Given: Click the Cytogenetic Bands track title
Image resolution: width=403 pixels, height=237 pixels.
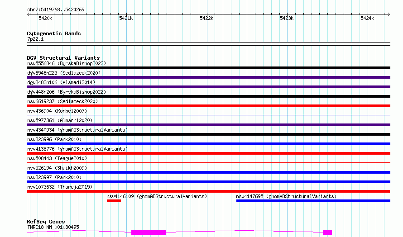Looking at the screenshot, I should tap(54, 33).
